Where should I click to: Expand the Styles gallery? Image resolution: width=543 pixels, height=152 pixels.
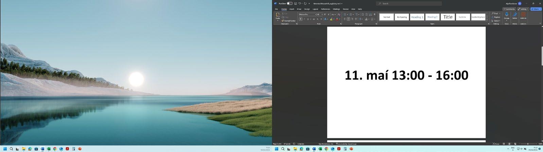(487, 20)
